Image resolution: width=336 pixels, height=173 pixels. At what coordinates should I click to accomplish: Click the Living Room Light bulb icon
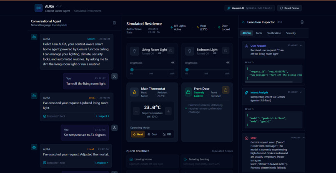(134, 51)
